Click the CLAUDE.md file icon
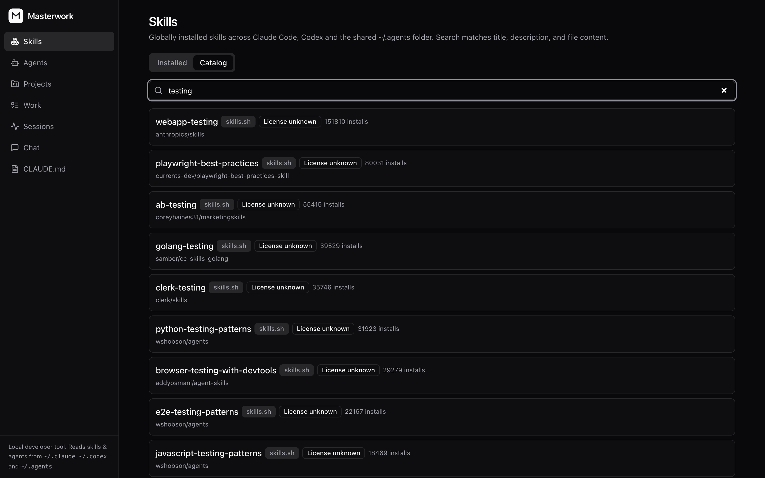The width and height of the screenshot is (765, 478). [15, 169]
